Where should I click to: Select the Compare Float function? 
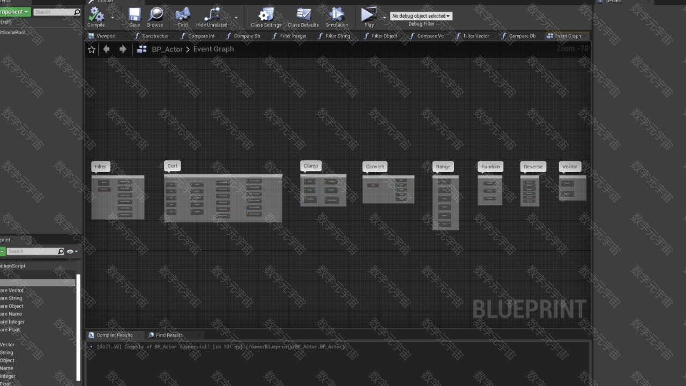10,330
